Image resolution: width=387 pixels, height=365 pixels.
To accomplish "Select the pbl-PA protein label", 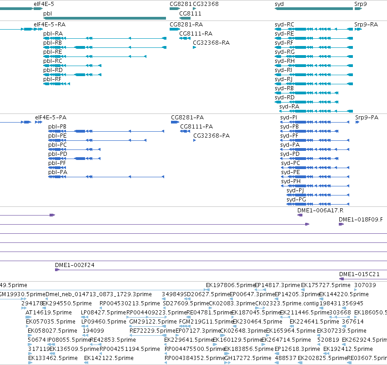I will pyautogui.click(x=57, y=172).
